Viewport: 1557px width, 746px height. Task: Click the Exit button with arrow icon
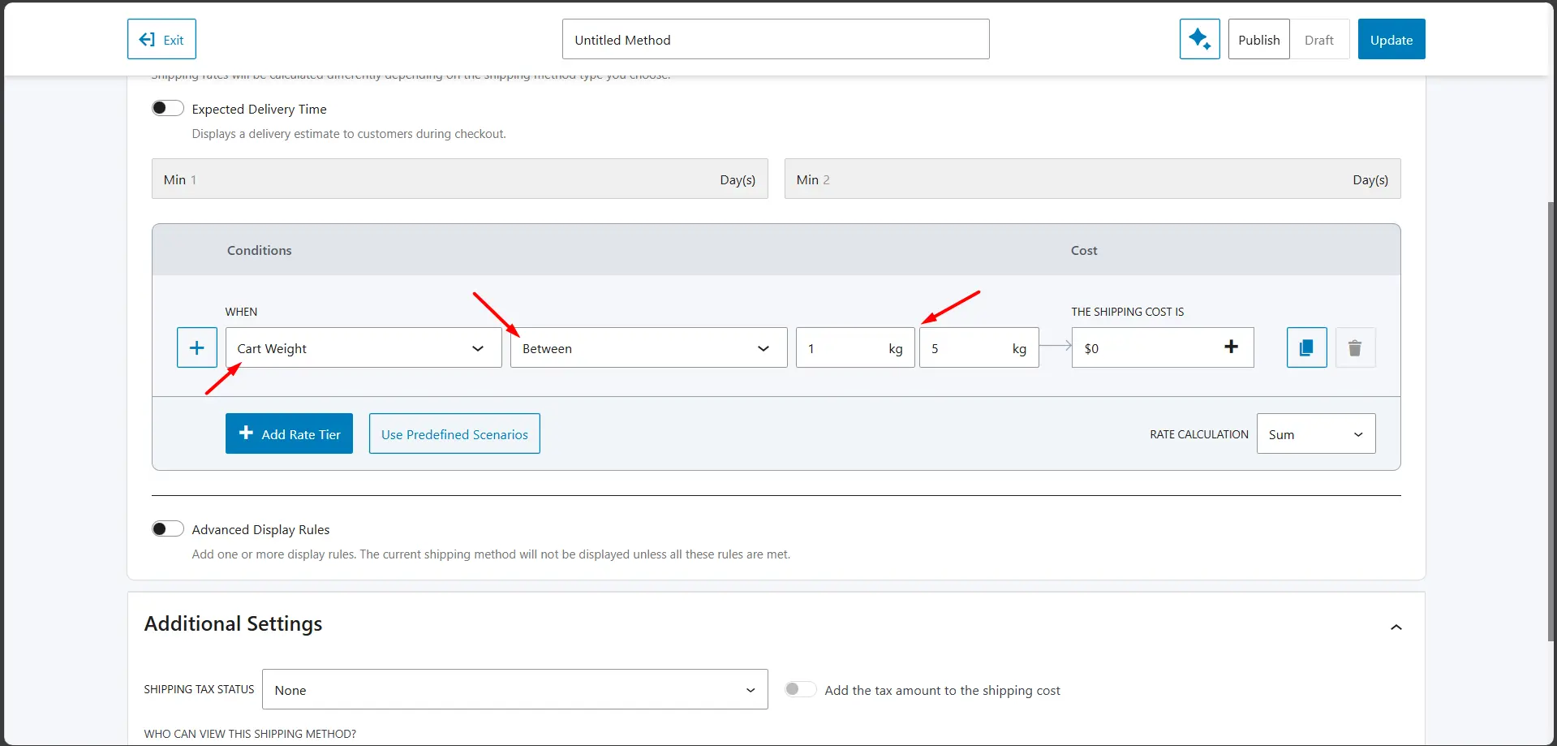[161, 39]
